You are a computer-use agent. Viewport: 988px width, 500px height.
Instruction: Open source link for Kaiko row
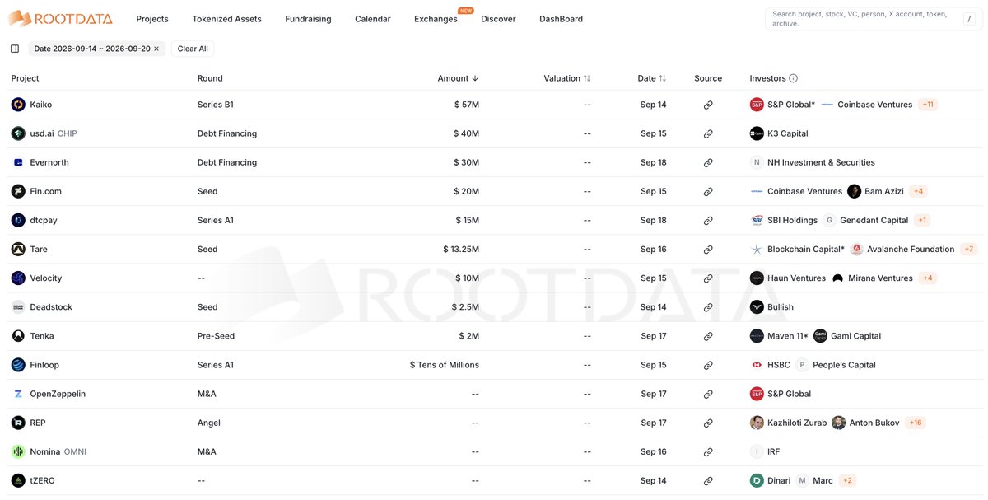tap(708, 105)
